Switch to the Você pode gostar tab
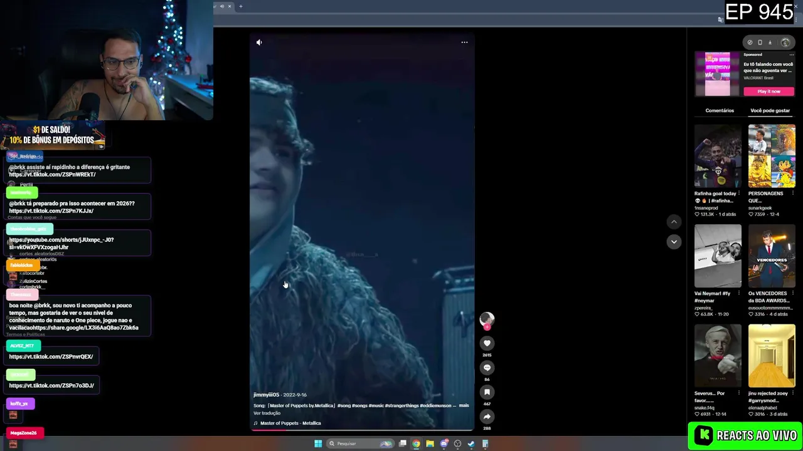Image resolution: width=803 pixels, height=451 pixels. pyautogui.click(x=770, y=110)
